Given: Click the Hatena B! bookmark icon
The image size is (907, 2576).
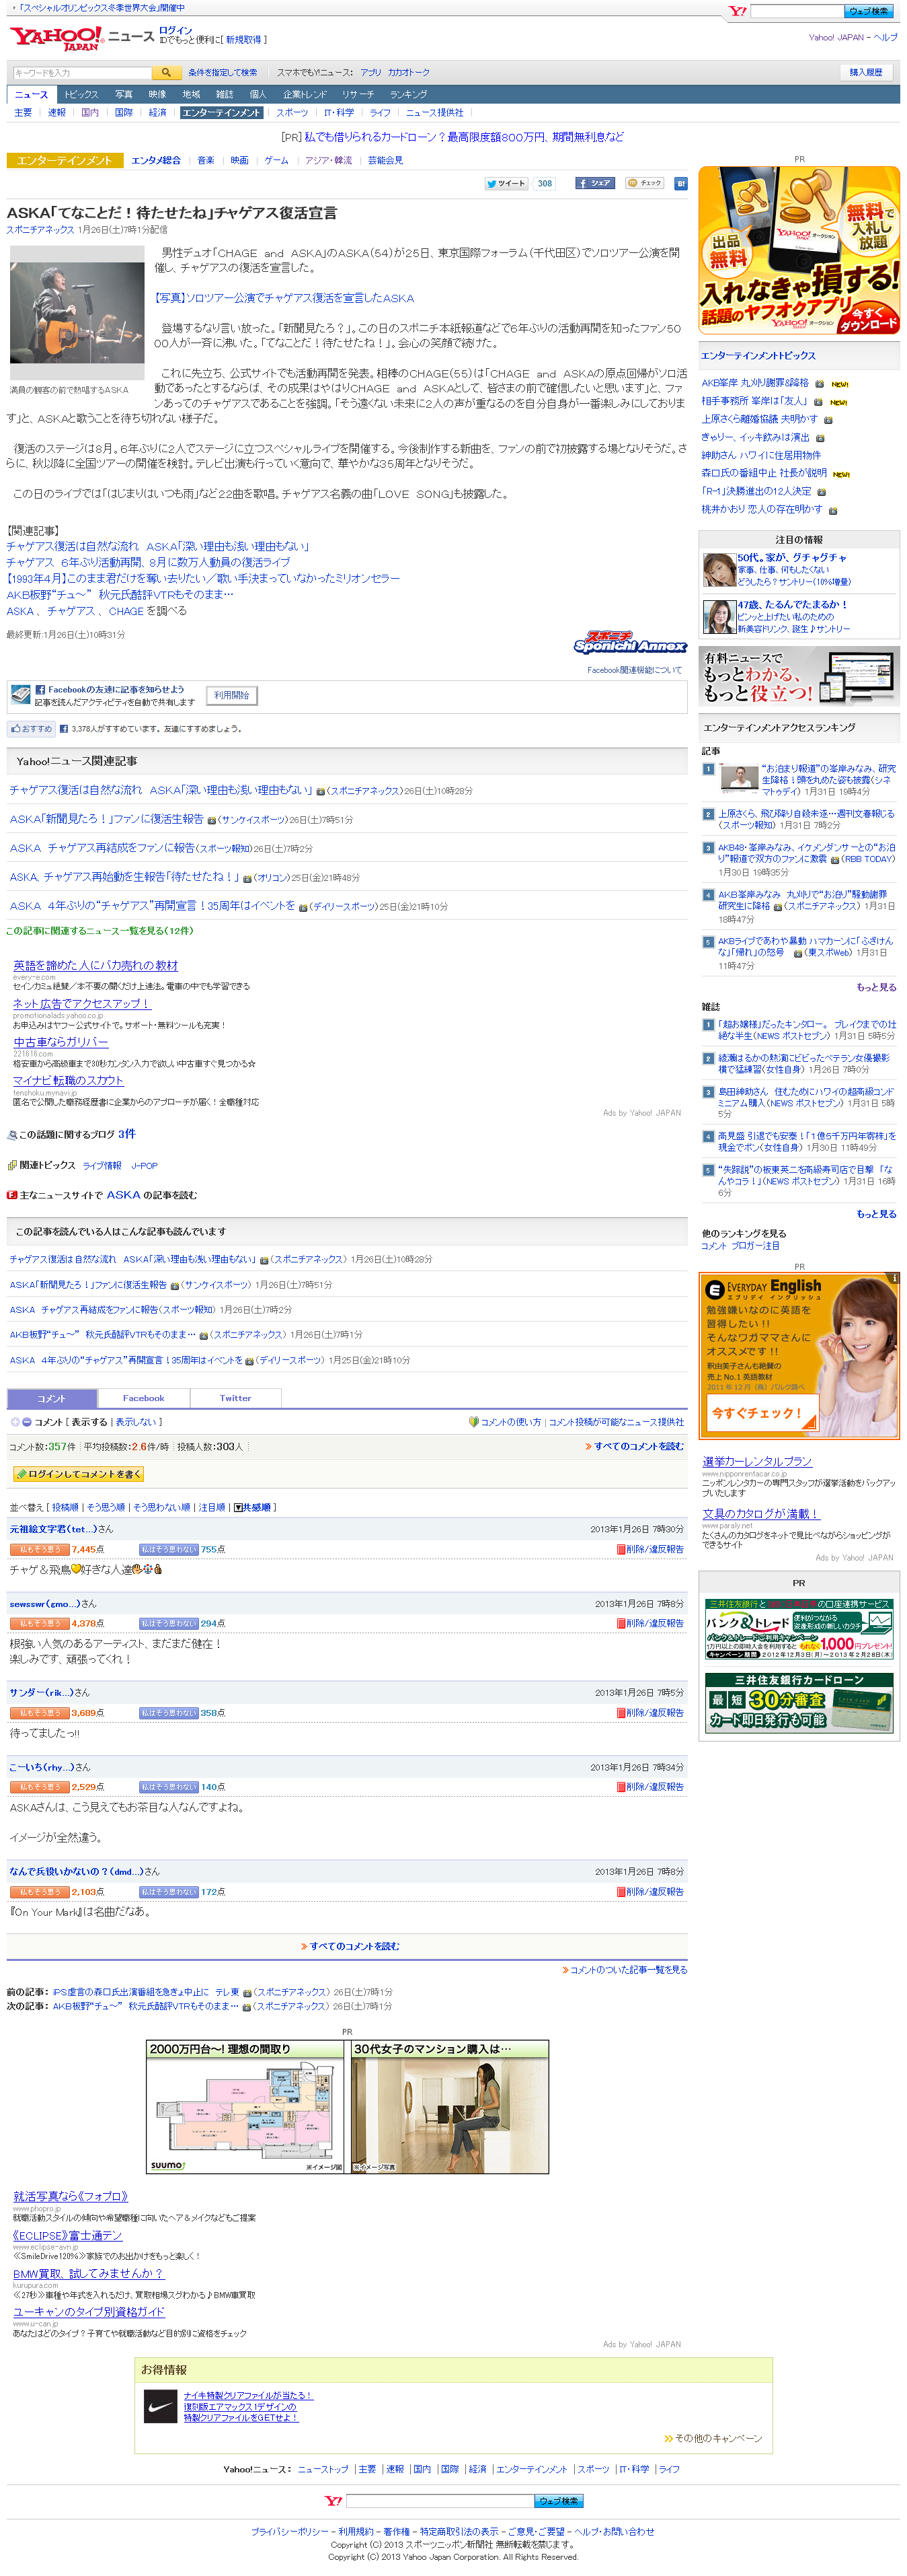Looking at the screenshot, I should [x=680, y=183].
